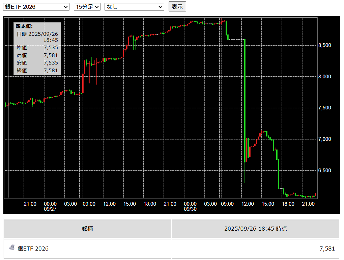
Task: Click the 00:00 09/27 time axis label
Action: pos(50,206)
